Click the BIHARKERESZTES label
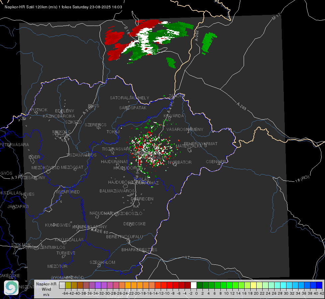Screen dimensions: 325x299 click(139, 249)
